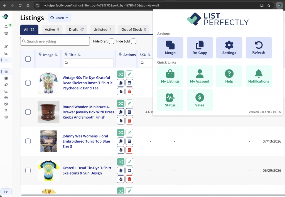Screen dimensions: 285x197
Task: Select the Round Wooden Miniature Jewelry Box row checkbox
Action: 28,112
